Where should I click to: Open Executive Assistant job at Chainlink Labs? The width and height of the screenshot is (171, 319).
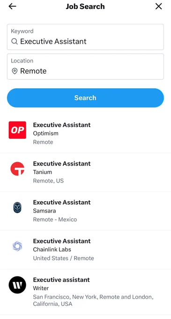(85, 250)
